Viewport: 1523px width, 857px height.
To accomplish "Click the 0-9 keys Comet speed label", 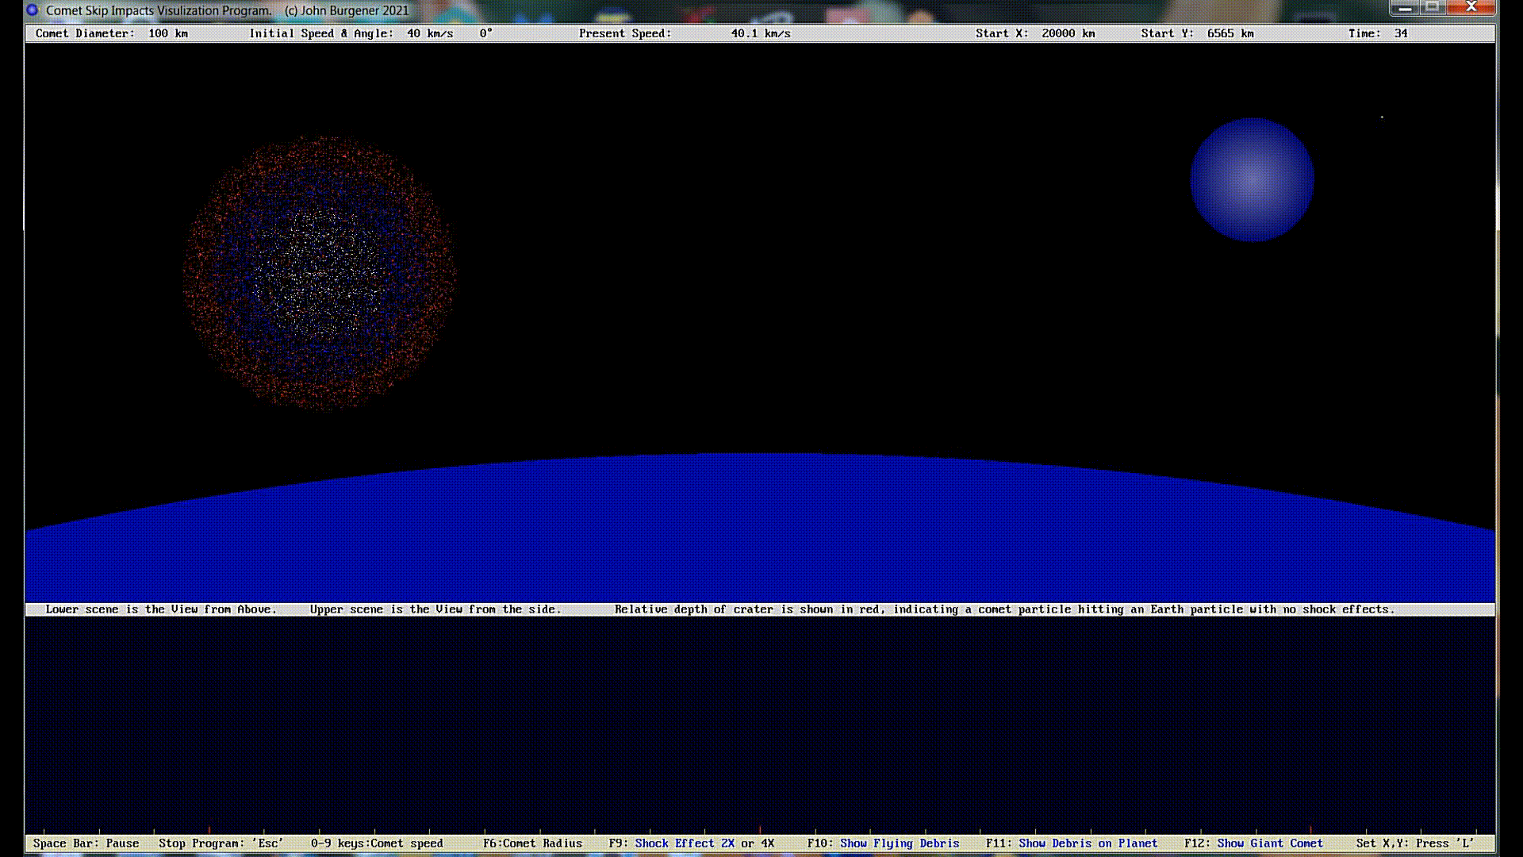I will (x=377, y=843).
